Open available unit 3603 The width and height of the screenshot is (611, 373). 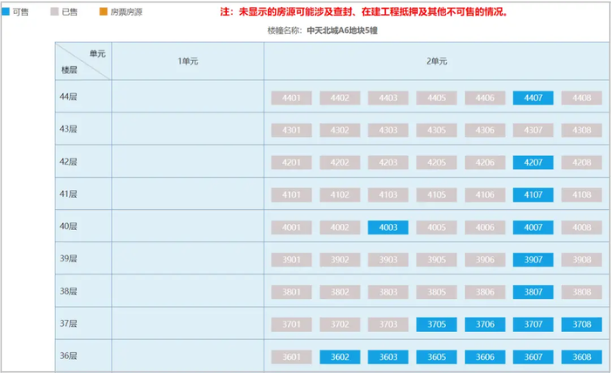pyautogui.click(x=388, y=357)
